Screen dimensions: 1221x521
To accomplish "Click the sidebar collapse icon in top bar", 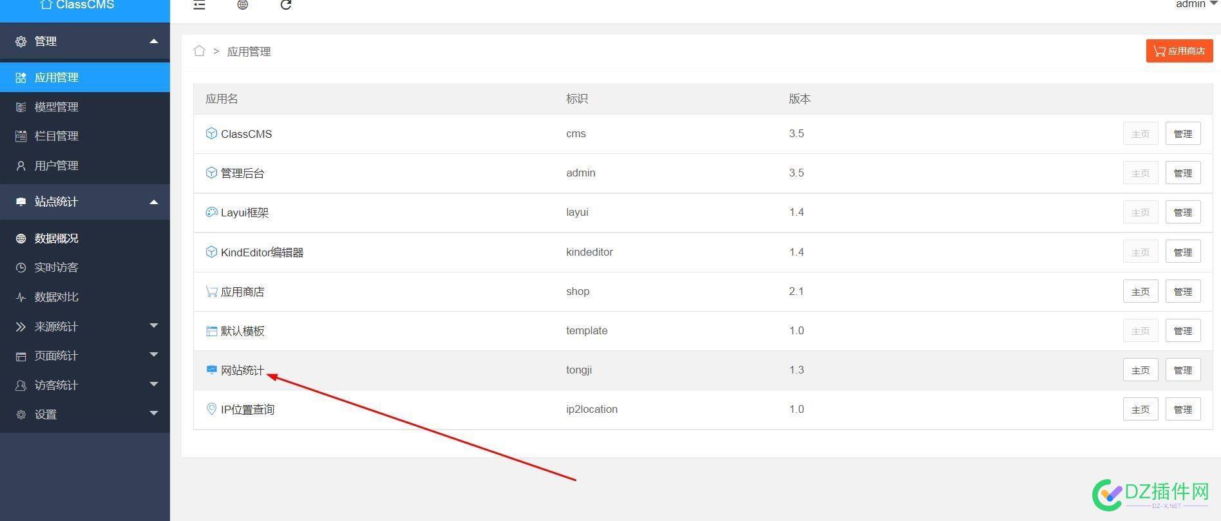I will (199, 5).
